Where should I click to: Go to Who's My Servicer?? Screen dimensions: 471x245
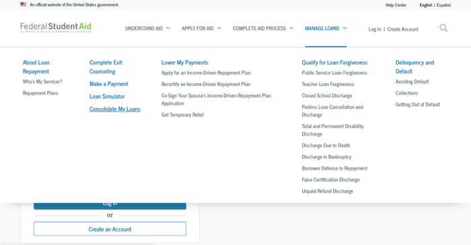click(42, 81)
